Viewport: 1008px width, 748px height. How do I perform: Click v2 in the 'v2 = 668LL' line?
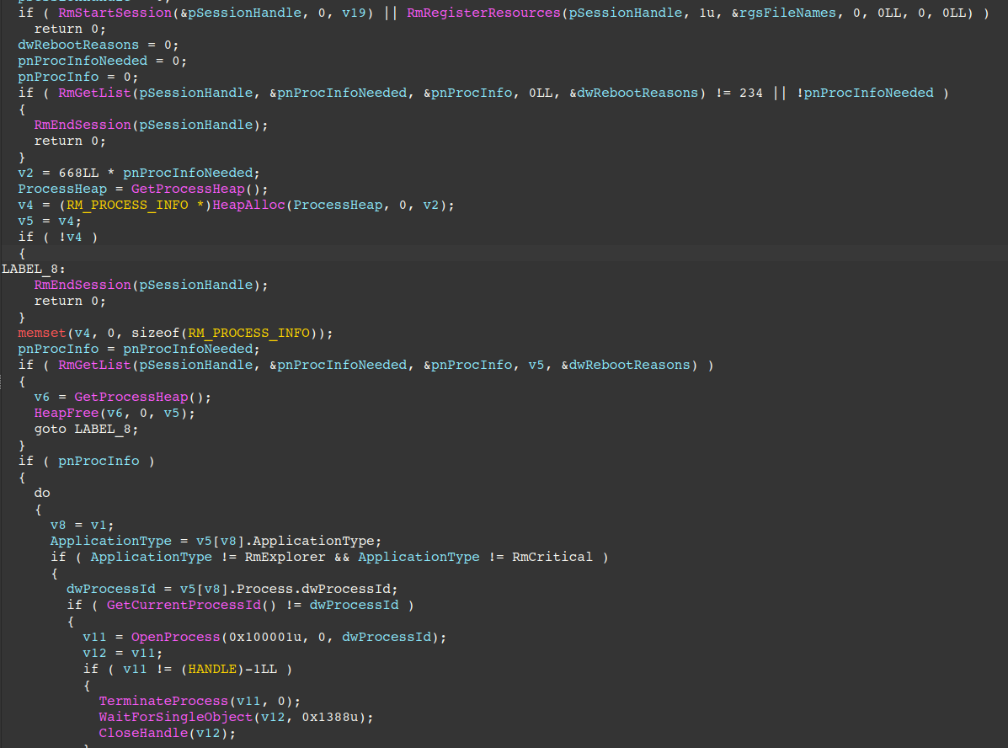(x=25, y=173)
